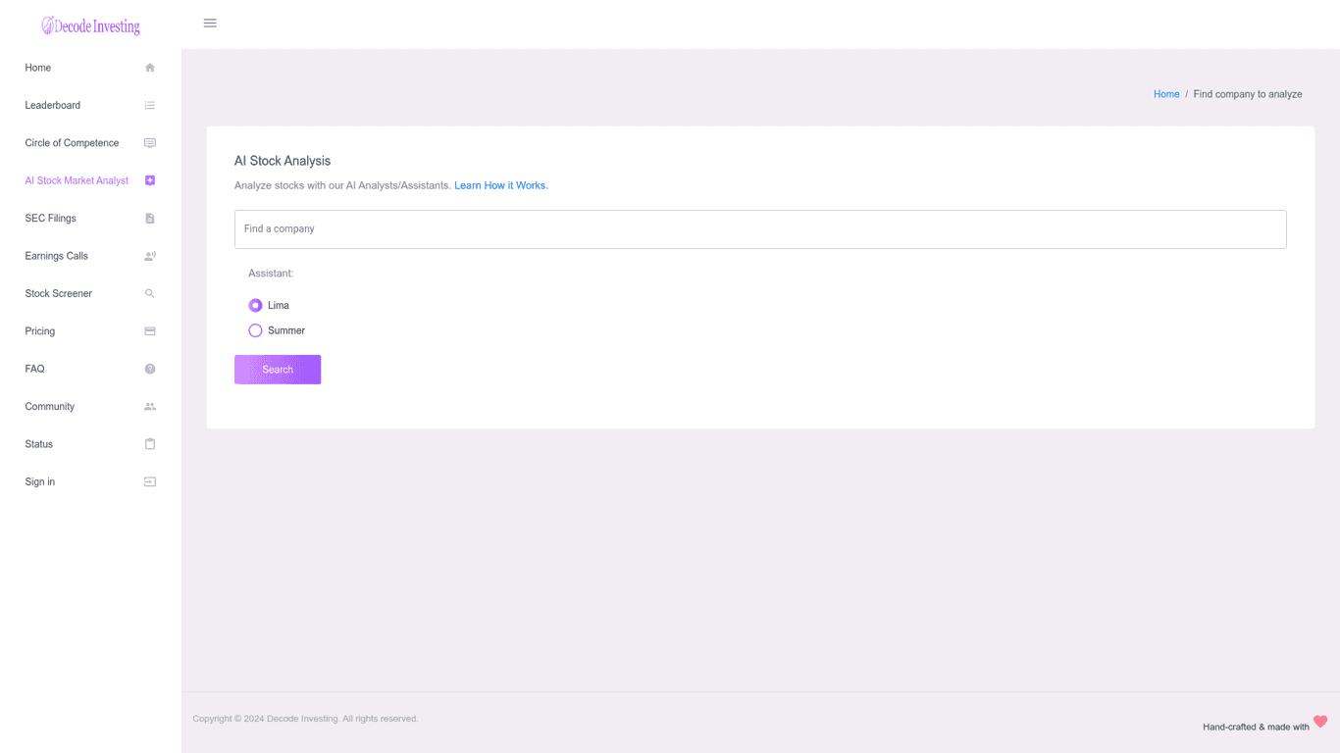Click the FAQ question mark icon
This screenshot has height=753, width=1340.
point(150,369)
